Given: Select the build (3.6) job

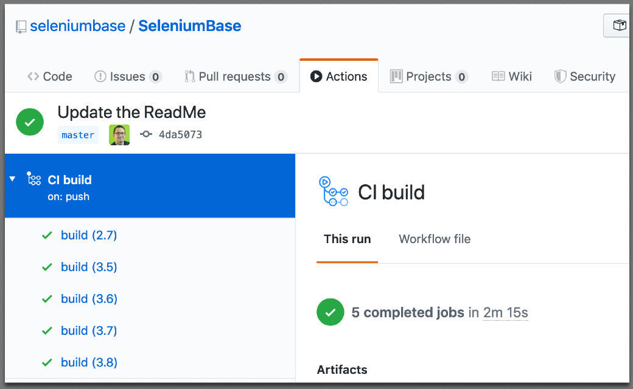Looking at the screenshot, I should click(x=89, y=299).
